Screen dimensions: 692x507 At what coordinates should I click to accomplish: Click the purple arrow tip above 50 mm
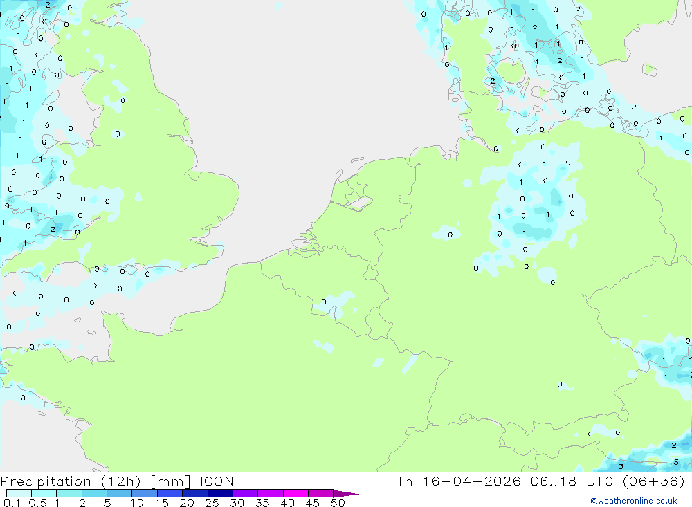click(345, 494)
